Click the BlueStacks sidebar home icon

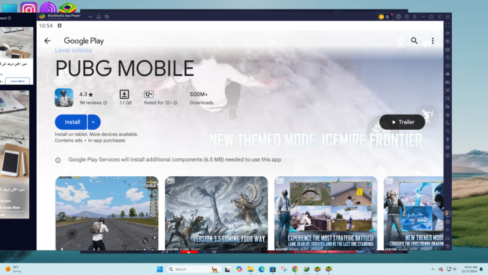(447, 238)
